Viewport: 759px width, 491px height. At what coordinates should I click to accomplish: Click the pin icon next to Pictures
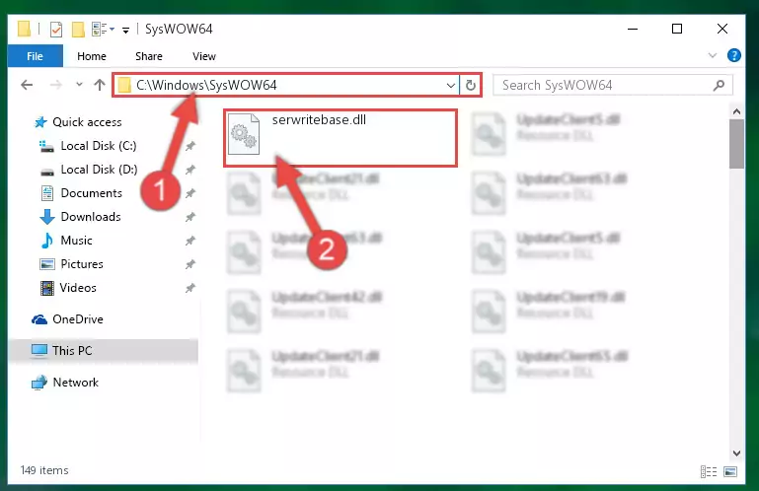[190, 264]
